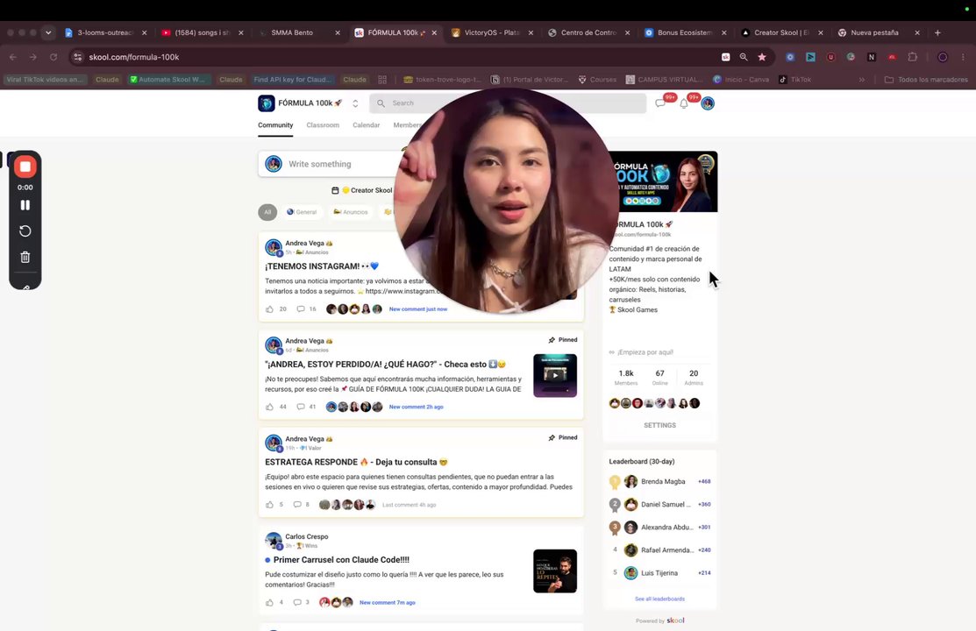
Task: Click the FÓRMULA 100k group logo
Action: (x=267, y=103)
